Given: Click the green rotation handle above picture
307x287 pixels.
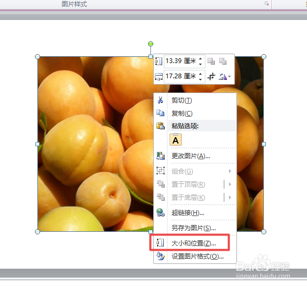Looking at the screenshot, I should [x=151, y=44].
